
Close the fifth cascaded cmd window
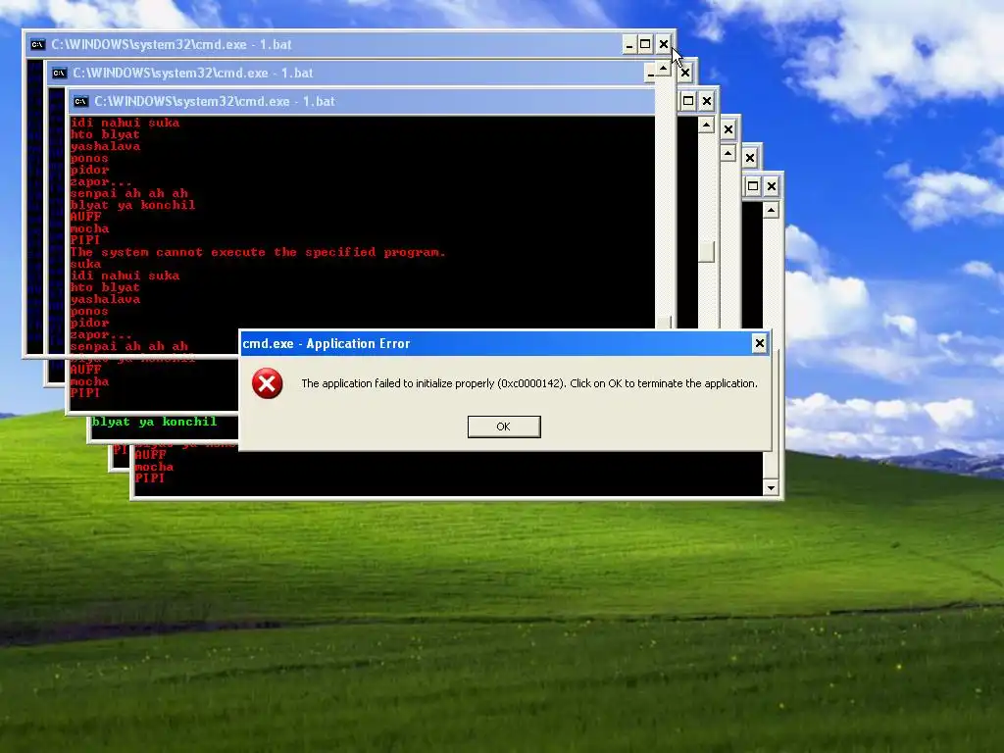tap(750, 158)
